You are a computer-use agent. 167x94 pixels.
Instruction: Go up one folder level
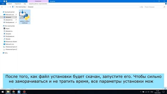pyautogui.click(x=10, y=7)
